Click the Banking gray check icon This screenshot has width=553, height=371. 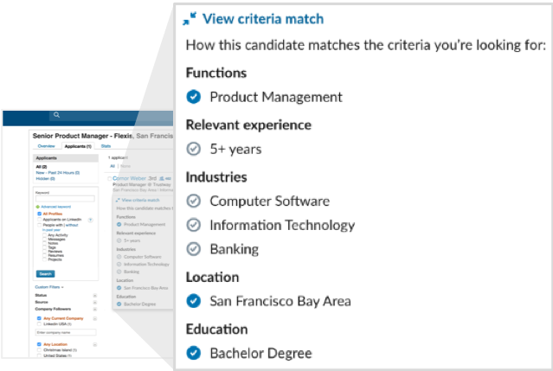pos(194,249)
